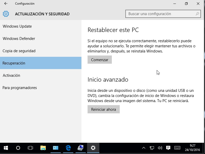Open the network icon in system tray

point(152,148)
